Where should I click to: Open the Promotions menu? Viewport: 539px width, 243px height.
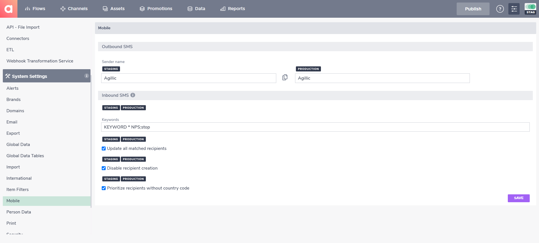[156, 9]
